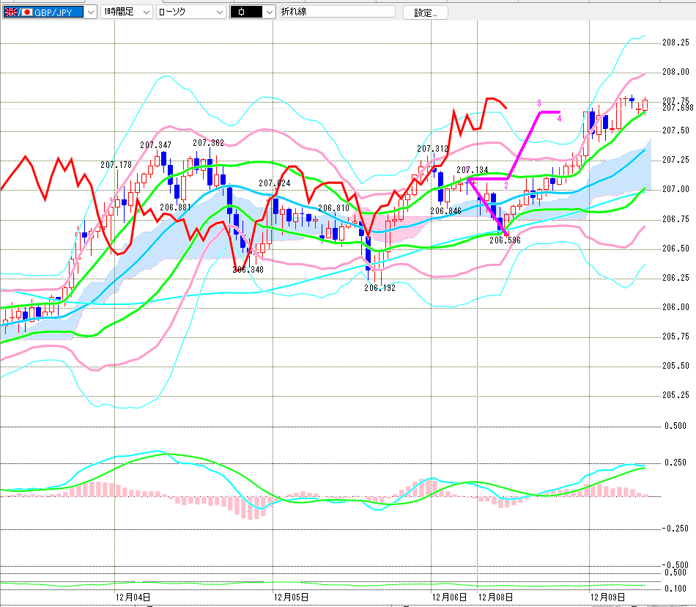Click the current price tag 207.698
This screenshot has width=696, height=607.
tap(677, 108)
